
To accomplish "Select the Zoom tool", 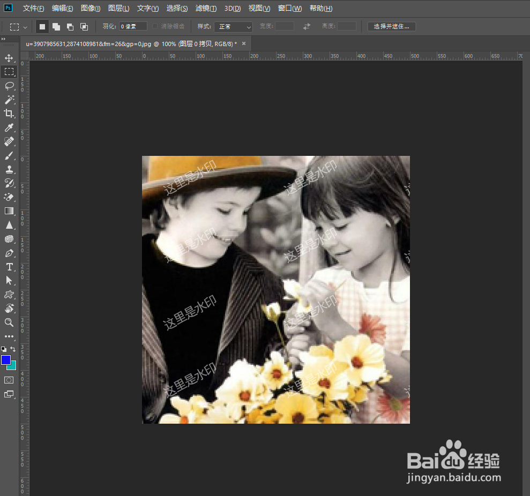I will 9,322.
